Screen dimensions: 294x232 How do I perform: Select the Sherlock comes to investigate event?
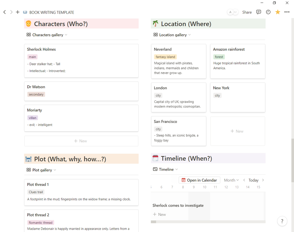coord(178,205)
